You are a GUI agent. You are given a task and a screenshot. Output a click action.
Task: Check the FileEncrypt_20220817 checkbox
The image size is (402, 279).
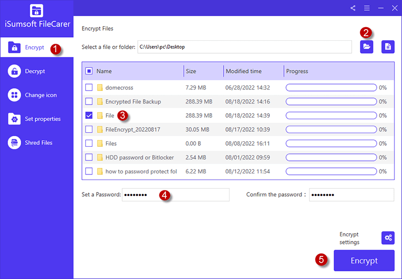click(89, 129)
